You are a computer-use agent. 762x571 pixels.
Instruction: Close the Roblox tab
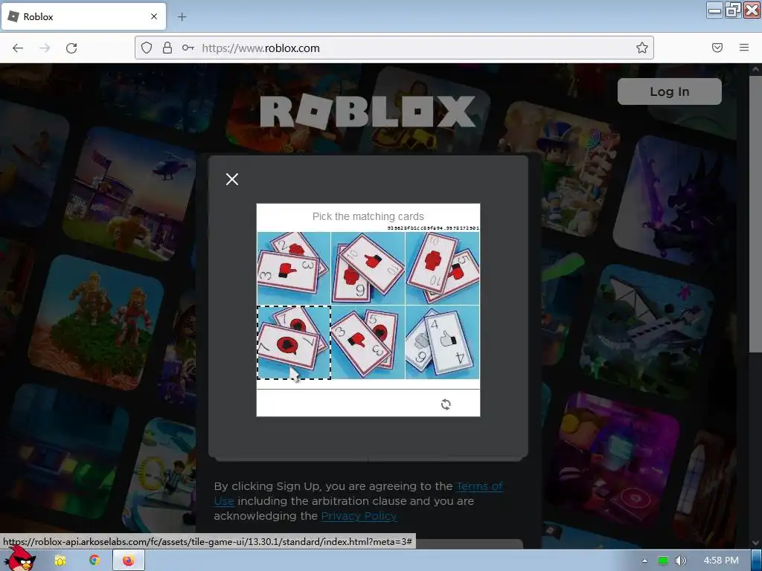[154, 16]
